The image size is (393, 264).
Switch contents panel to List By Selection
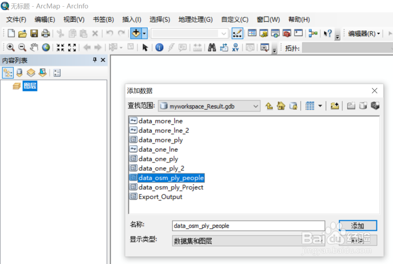(43, 73)
